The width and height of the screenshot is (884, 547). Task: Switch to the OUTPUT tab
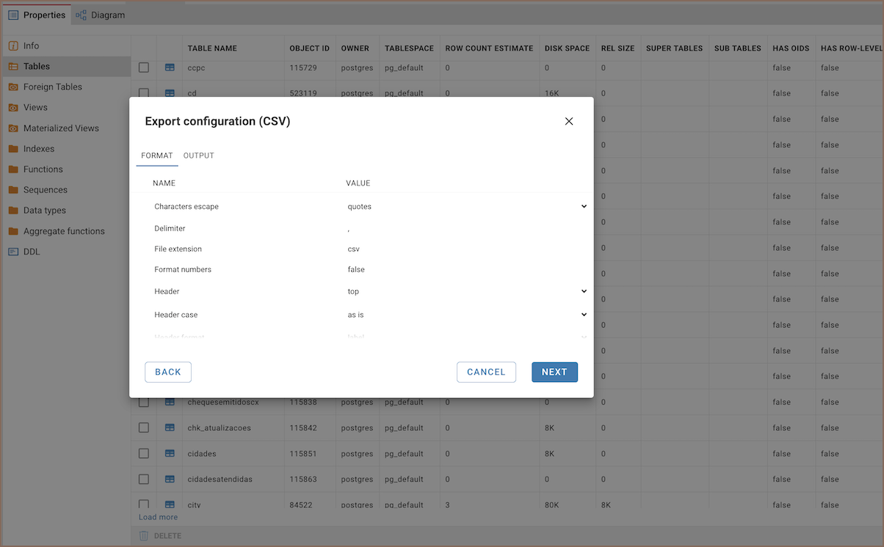click(198, 155)
